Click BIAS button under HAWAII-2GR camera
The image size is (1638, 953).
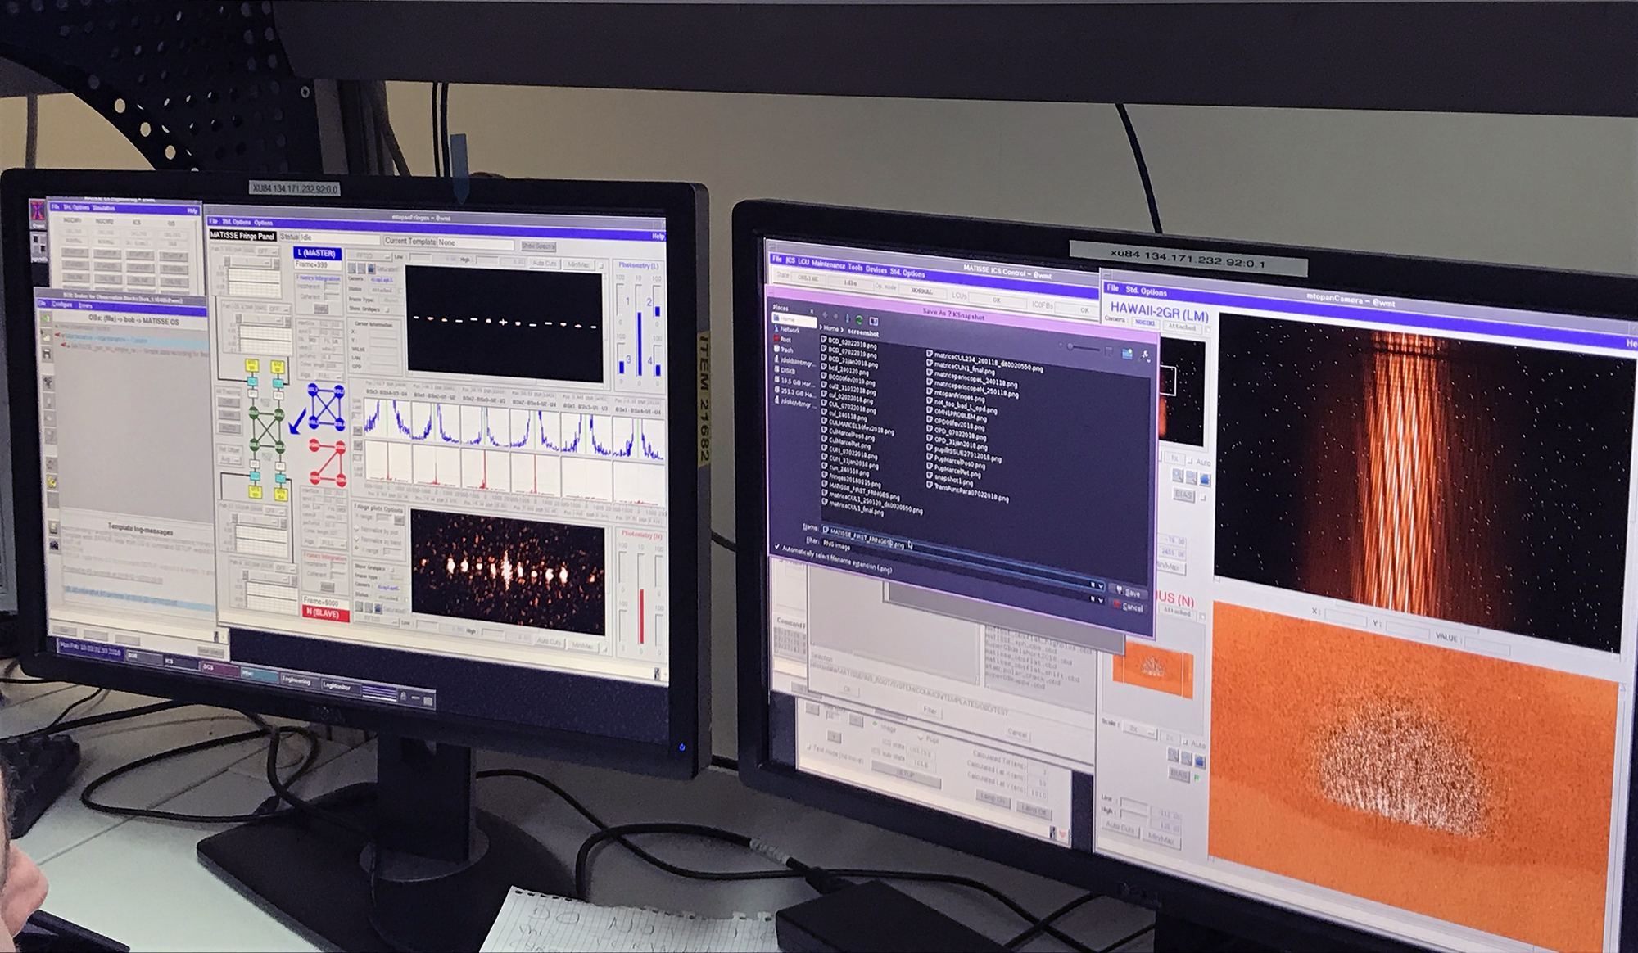pyautogui.click(x=1184, y=495)
